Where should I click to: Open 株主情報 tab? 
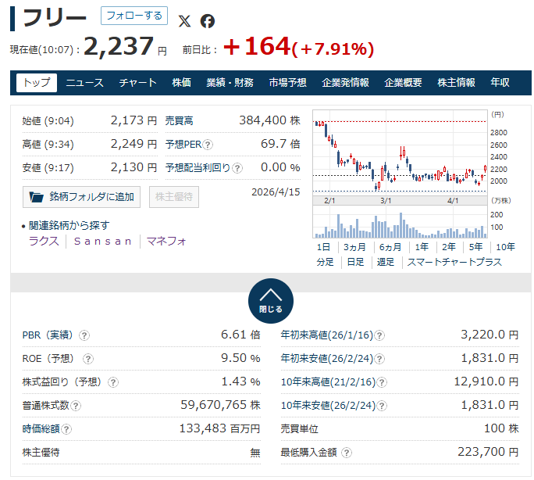[x=457, y=83]
